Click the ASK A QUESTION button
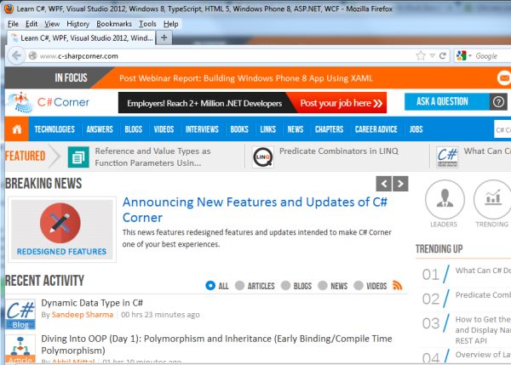The width and height of the screenshot is (511, 365). [x=447, y=102]
